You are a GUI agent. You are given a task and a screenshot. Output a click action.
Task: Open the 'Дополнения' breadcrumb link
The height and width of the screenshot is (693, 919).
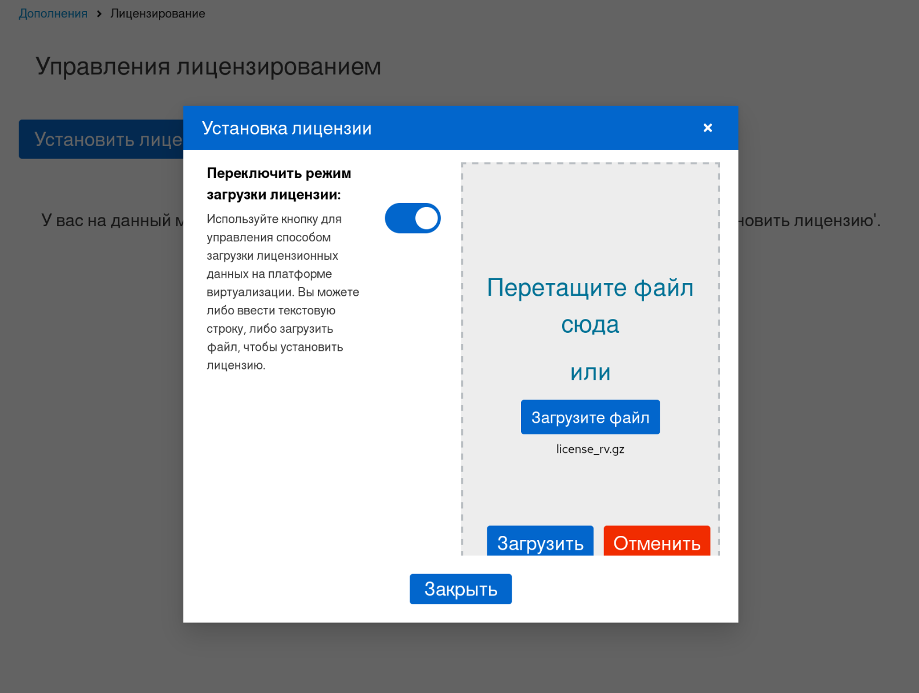tap(53, 13)
